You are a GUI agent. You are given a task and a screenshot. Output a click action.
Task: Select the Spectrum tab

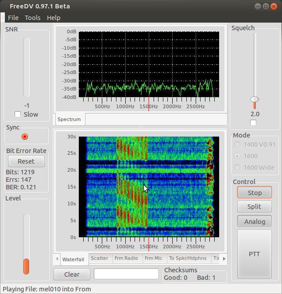(x=70, y=119)
